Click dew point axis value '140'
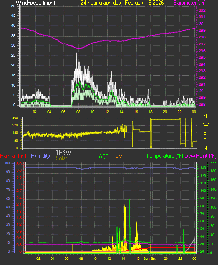Image resolution: width=218 pixels, height=265 pixels. tap(214, 189)
